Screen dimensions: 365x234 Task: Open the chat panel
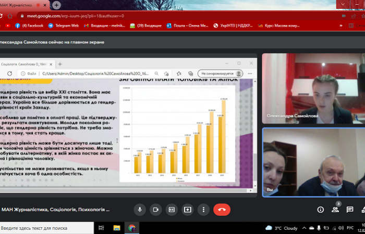coord(350,210)
